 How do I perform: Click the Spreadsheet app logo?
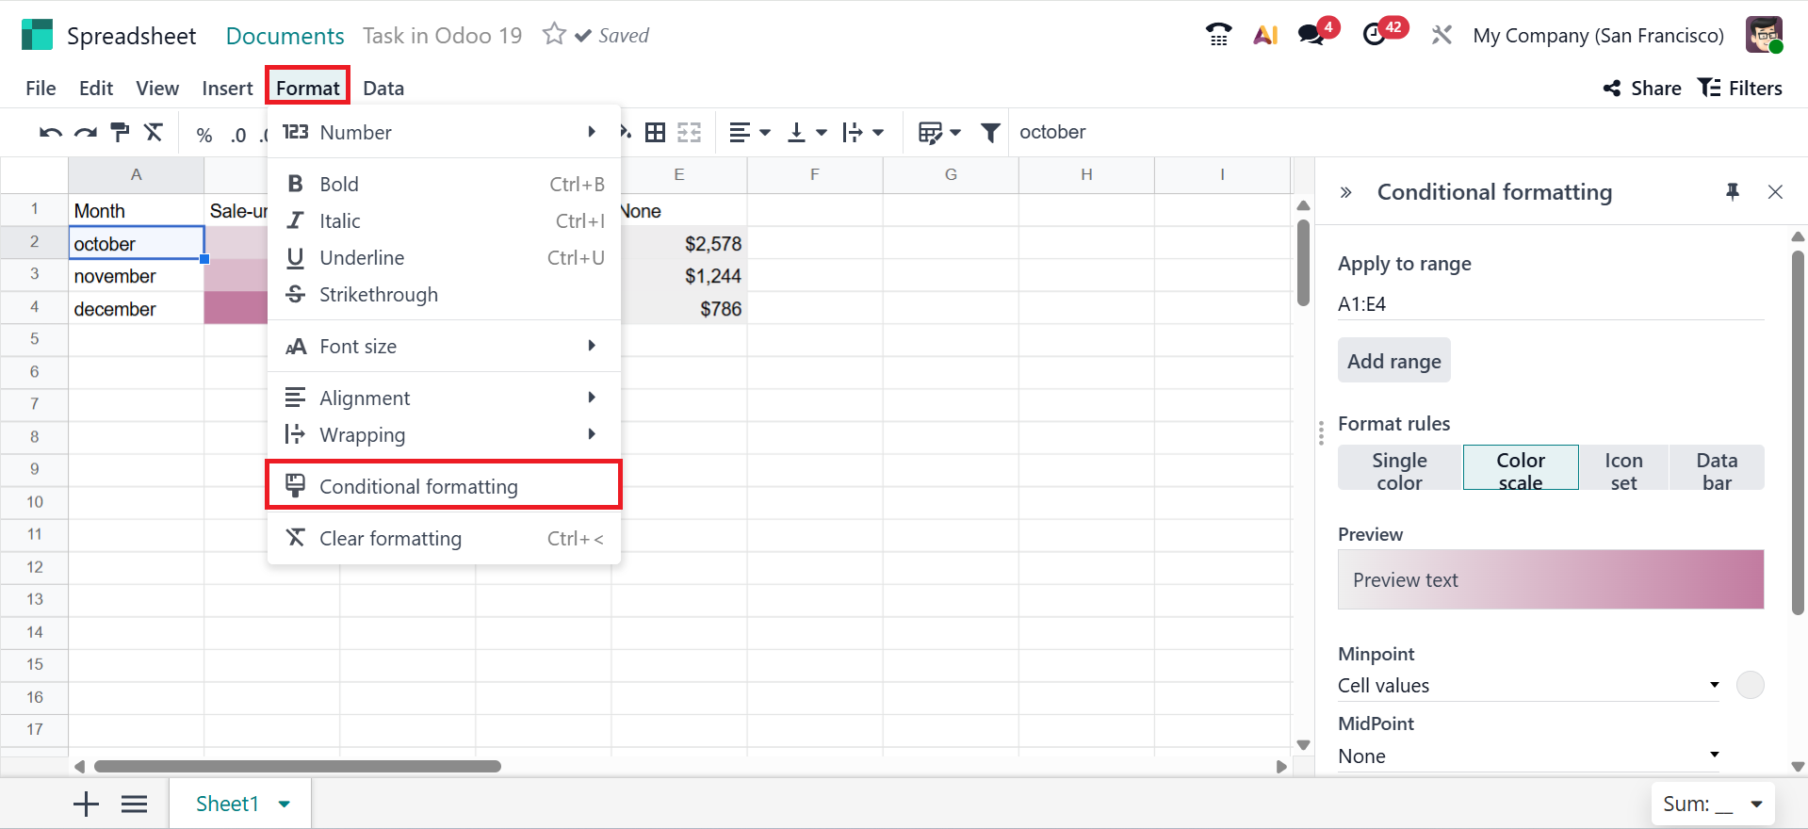[x=37, y=35]
